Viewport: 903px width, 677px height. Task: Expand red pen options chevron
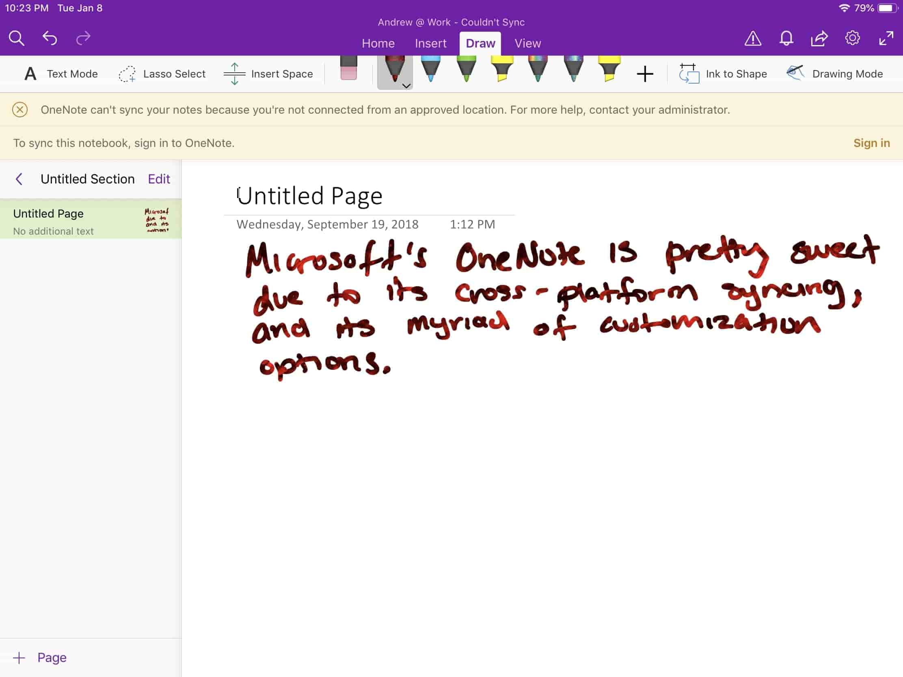[406, 86]
